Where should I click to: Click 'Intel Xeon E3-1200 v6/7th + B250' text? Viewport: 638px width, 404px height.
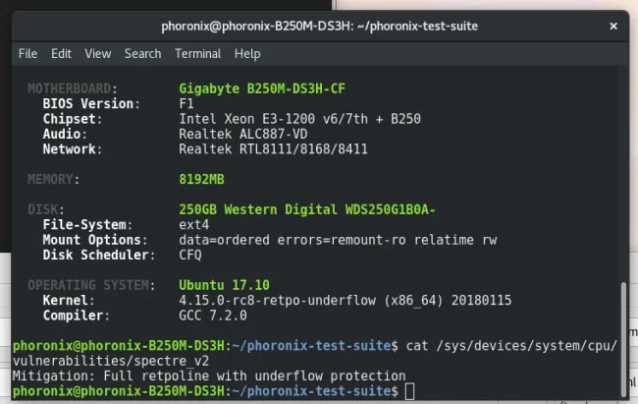(300, 119)
